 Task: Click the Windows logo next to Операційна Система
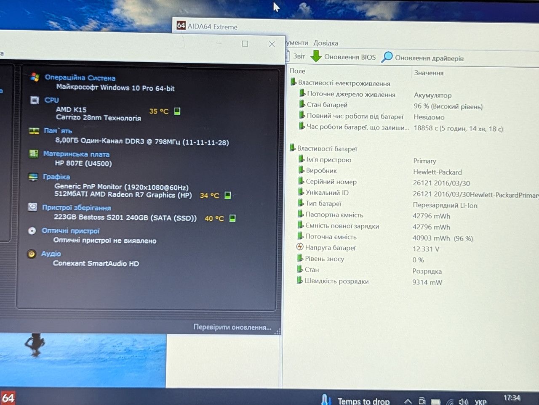[35, 77]
